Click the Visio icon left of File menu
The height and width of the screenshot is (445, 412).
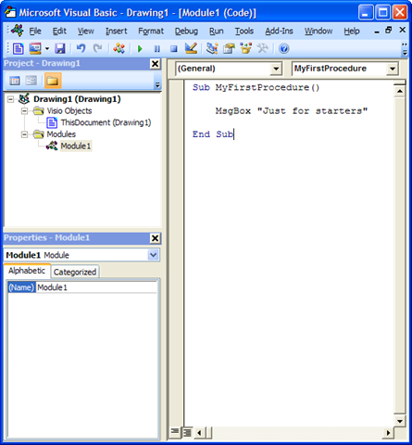tap(17, 31)
